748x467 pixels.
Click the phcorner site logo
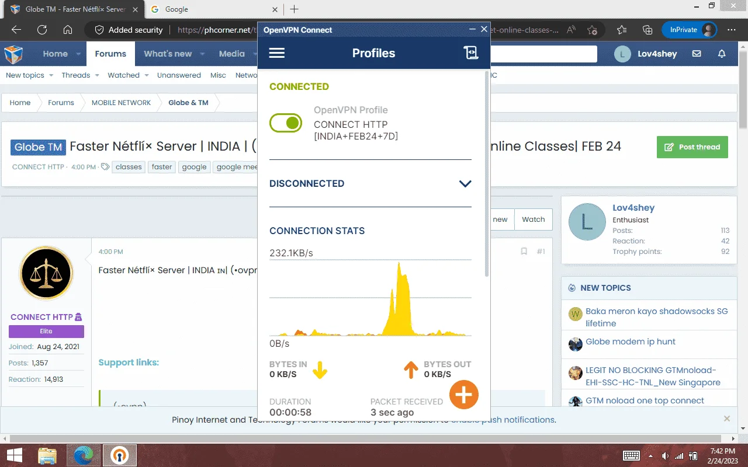click(x=14, y=54)
